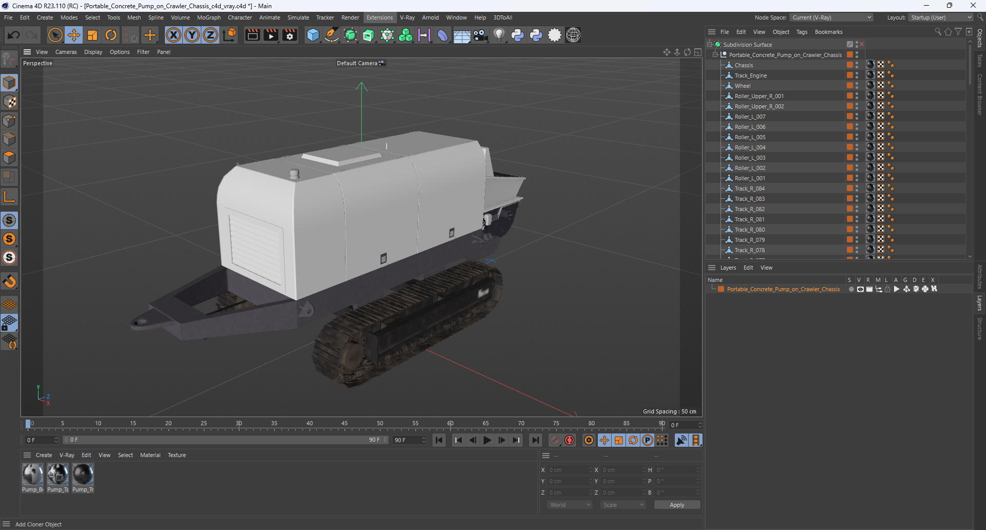Toggle Chassis object visibility dots
This screenshot has width=986, height=530.
point(857,65)
